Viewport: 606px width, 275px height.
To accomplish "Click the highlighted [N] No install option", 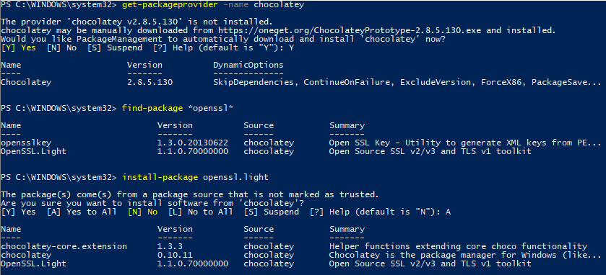I will click(x=142, y=212).
